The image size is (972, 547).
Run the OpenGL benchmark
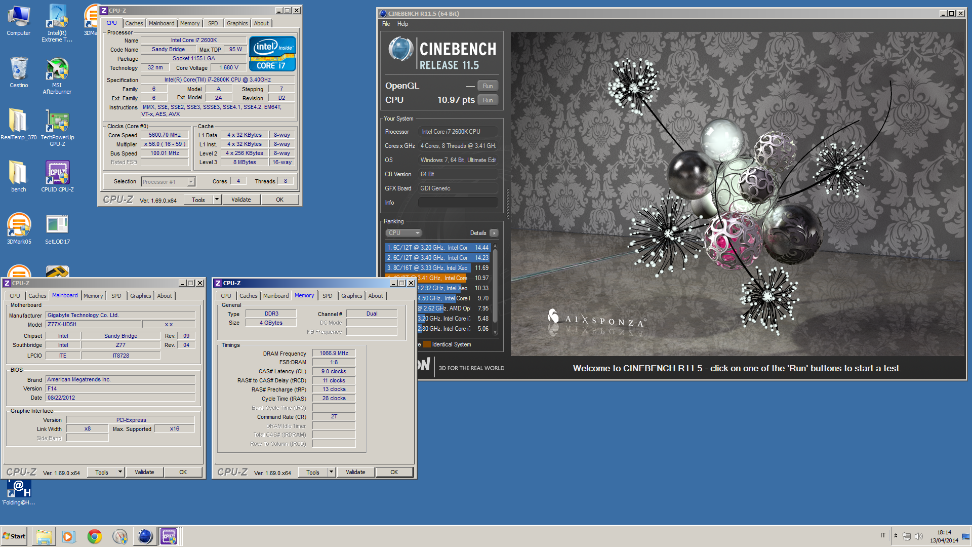[x=488, y=86]
